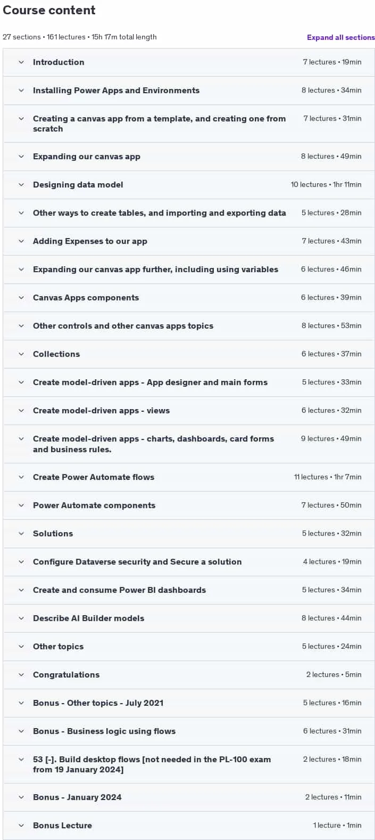This screenshot has height=840, width=375.
Task: Select the Create model-driven apps - views title
Action: pos(101,411)
